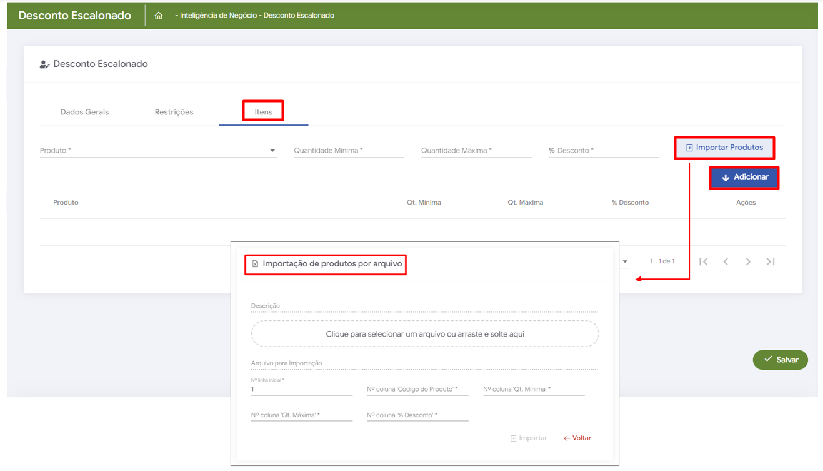This screenshot has width=823, height=471.
Task: Switch to the Dados Gerais tab
Action: point(84,112)
